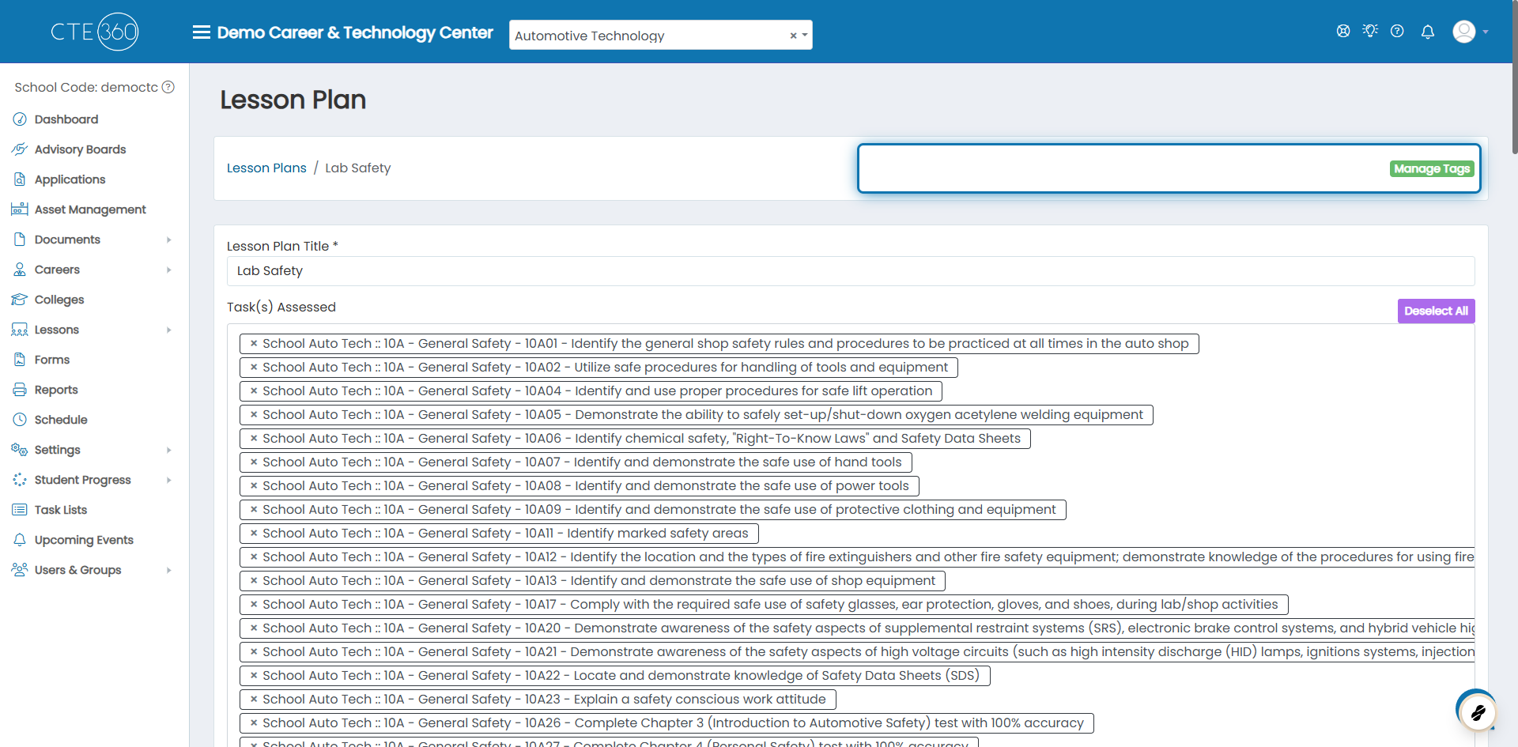Expand the Lessons submenu
The image size is (1518, 747).
click(169, 330)
